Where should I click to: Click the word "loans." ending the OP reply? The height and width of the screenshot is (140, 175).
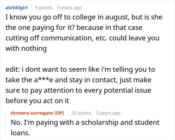click(x=20, y=133)
